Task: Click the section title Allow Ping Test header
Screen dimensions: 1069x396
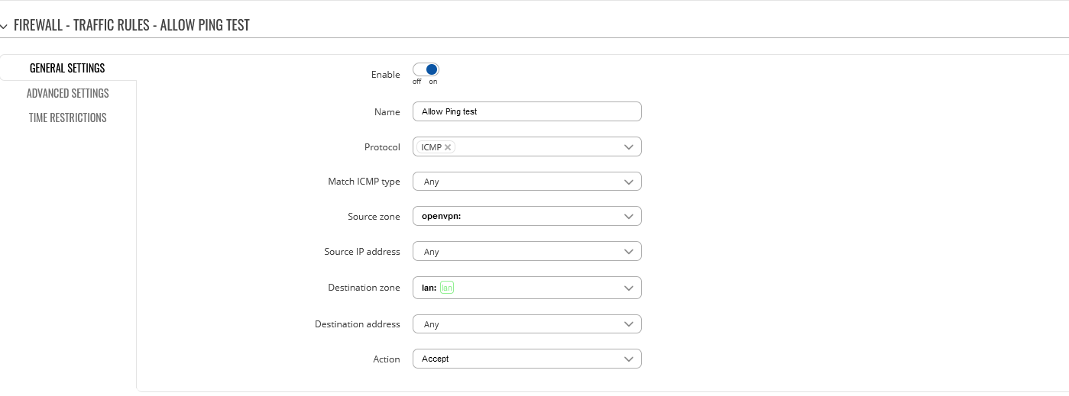Action: click(131, 25)
